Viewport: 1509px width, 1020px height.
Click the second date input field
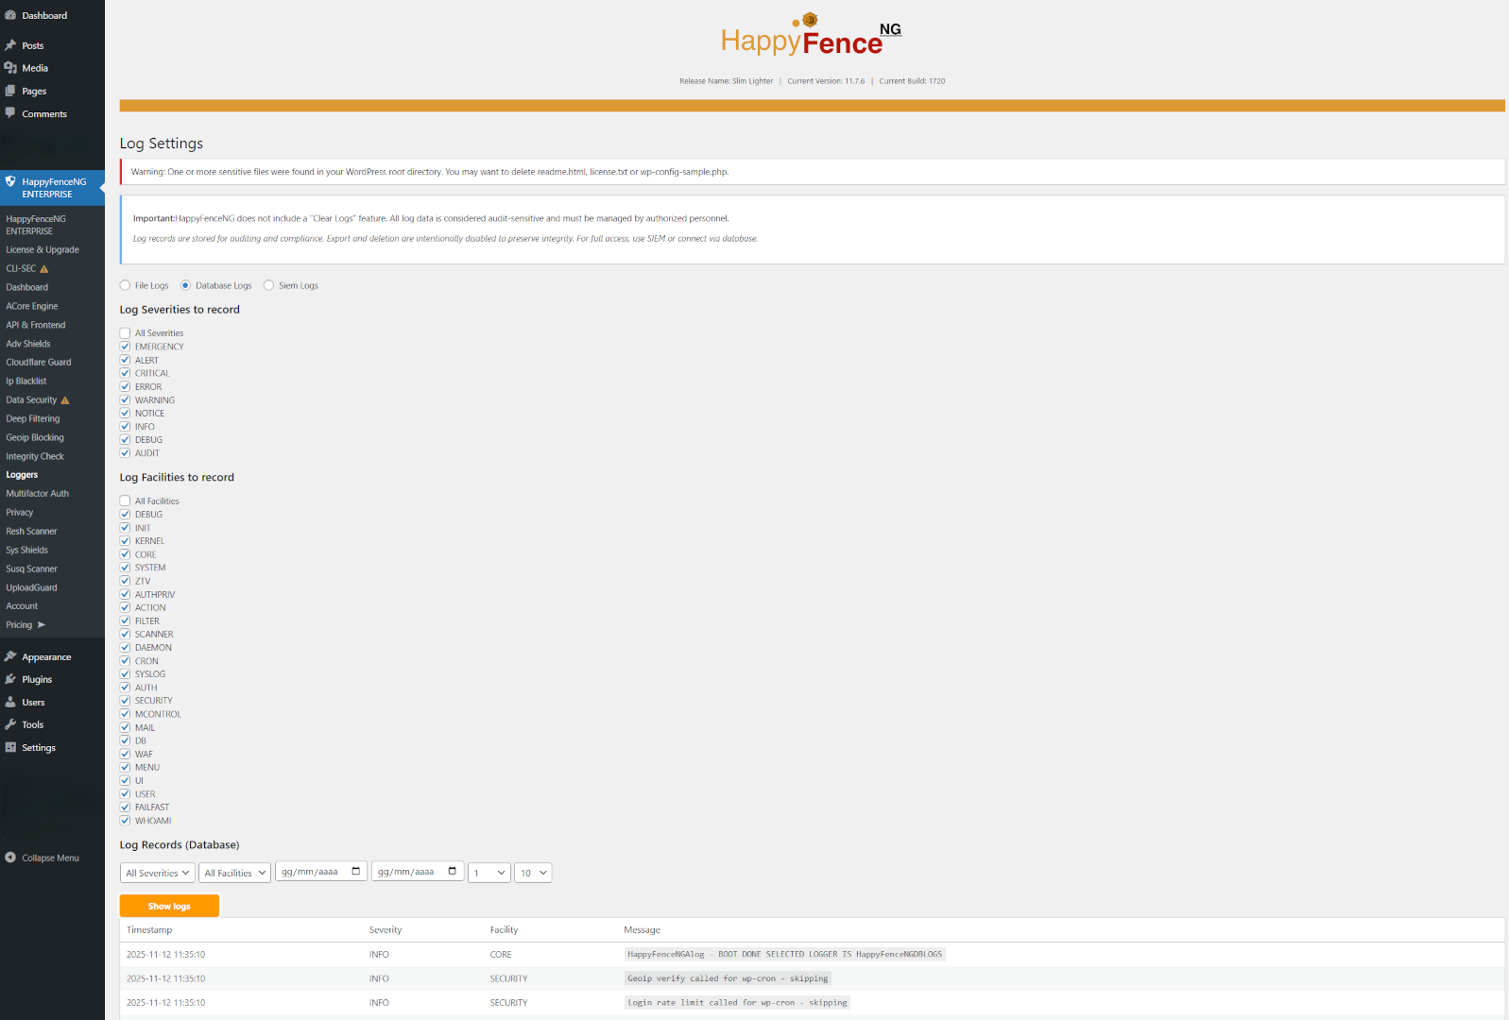point(418,872)
